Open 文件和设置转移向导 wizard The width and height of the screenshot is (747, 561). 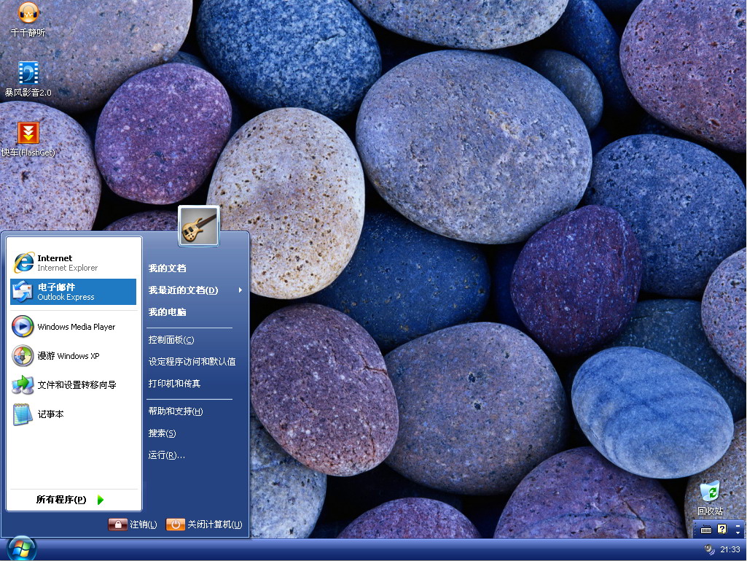[73, 385]
